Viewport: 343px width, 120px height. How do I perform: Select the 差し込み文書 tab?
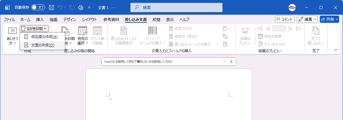[136, 19]
